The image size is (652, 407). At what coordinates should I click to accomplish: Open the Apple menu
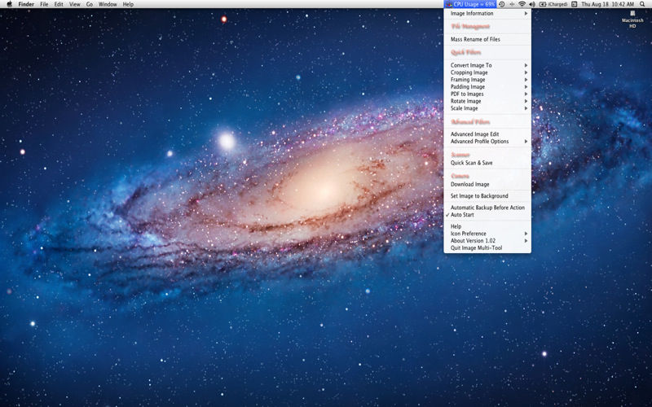coord(10,4)
